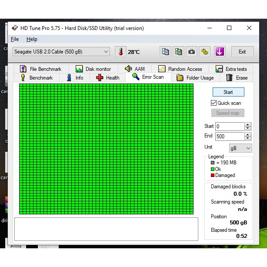Click the copy screenshot to clipboard icon
This screenshot has height=267, width=267.
coord(178,52)
